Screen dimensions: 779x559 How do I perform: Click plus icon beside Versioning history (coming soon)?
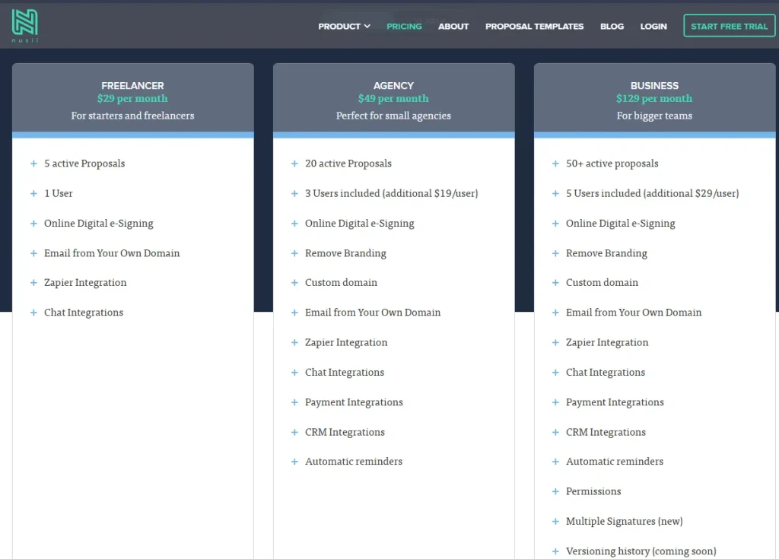point(555,551)
